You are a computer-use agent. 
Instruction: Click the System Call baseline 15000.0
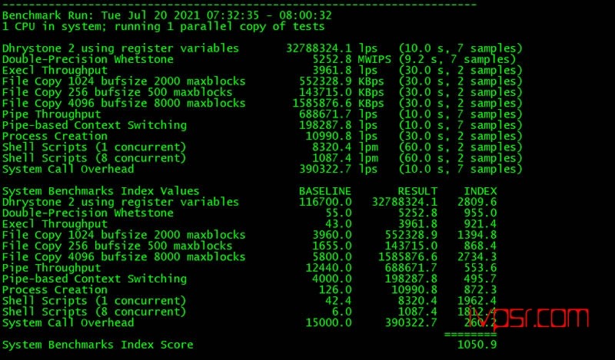click(x=329, y=323)
